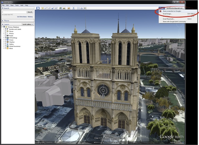Switch between Earth, Sky and planets icon
This screenshot has height=145, width=199.
[x=69, y=8]
